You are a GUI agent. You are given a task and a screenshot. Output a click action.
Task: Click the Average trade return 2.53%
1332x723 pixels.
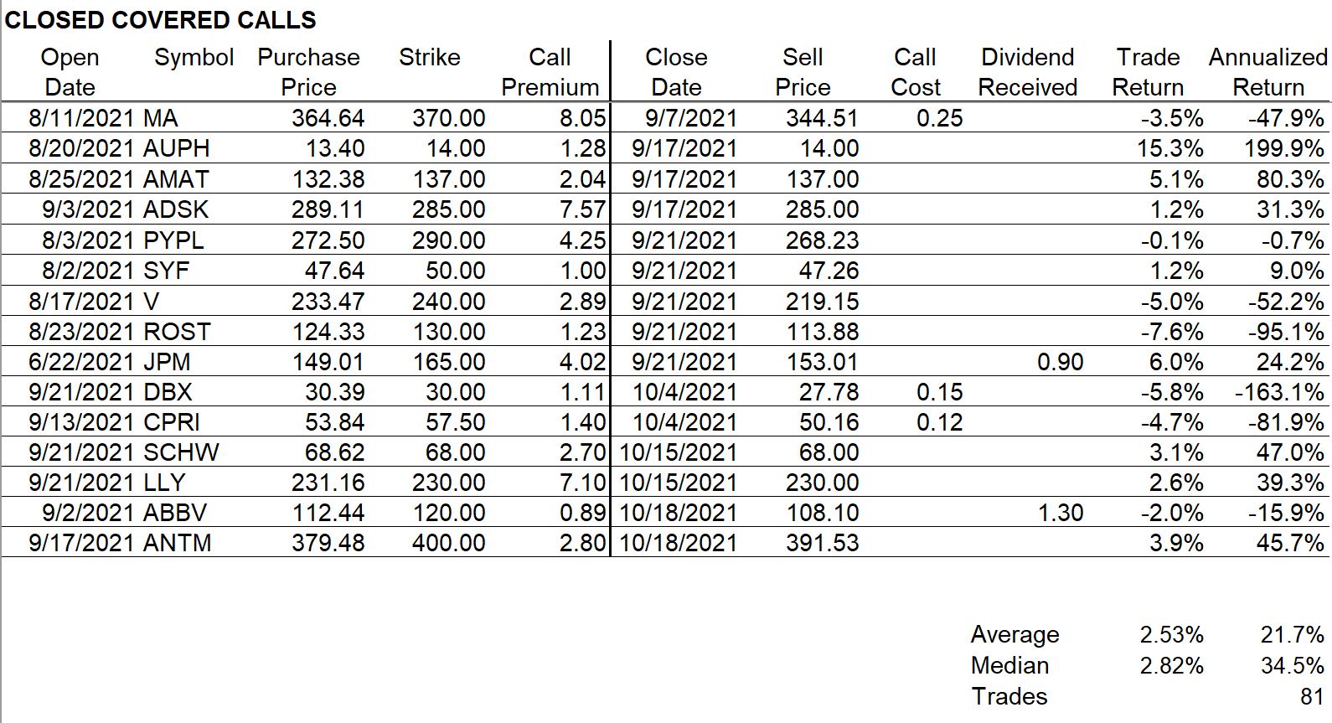tap(1171, 635)
